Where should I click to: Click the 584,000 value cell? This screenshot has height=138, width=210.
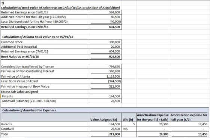(105, 12)
